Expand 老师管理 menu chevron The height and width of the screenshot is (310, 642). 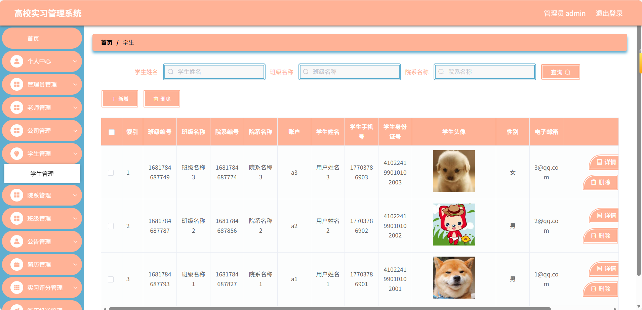pyautogui.click(x=75, y=107)
